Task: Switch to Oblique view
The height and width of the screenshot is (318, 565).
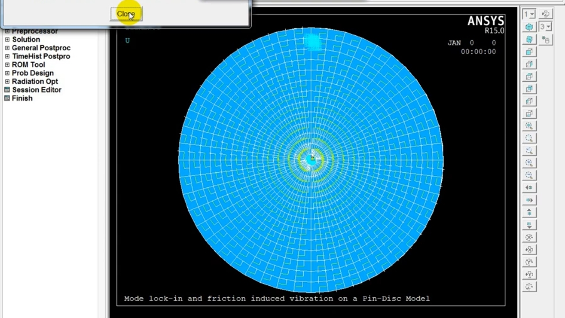Action: (x=529, y=39)
